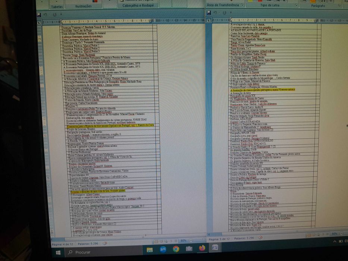Click zoom out minus button, right window

coord(342,234)
